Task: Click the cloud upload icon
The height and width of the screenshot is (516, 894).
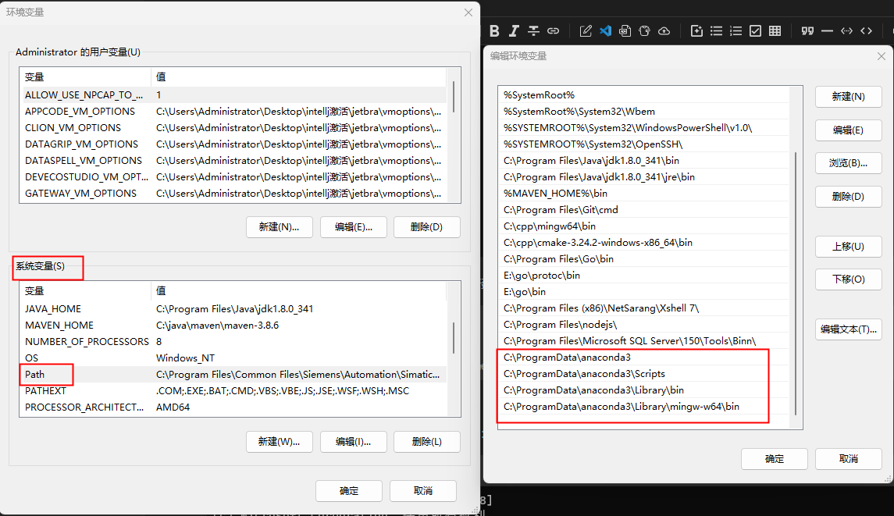Action: (664, 30)
